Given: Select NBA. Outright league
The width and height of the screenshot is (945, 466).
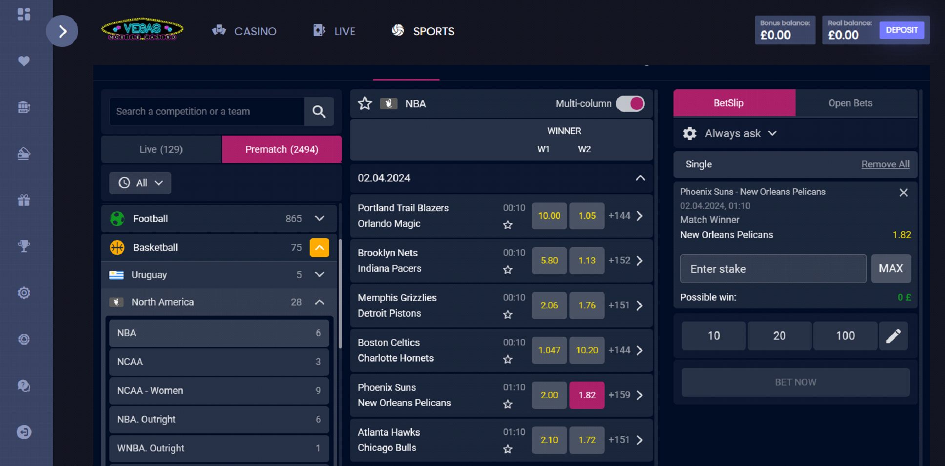Looking at the screenshot, I should pos(219,420).
